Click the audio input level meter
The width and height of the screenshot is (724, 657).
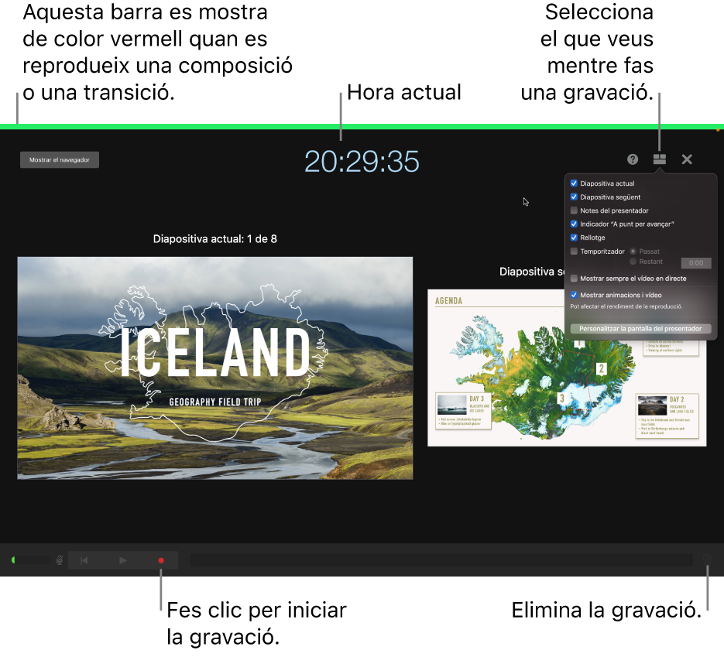tap(30, 560)
